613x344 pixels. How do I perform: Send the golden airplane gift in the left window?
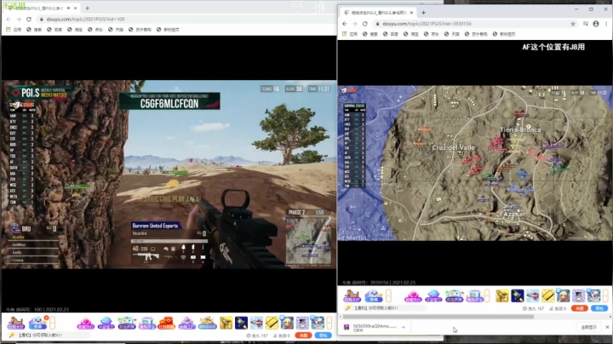tap(226, 323)
